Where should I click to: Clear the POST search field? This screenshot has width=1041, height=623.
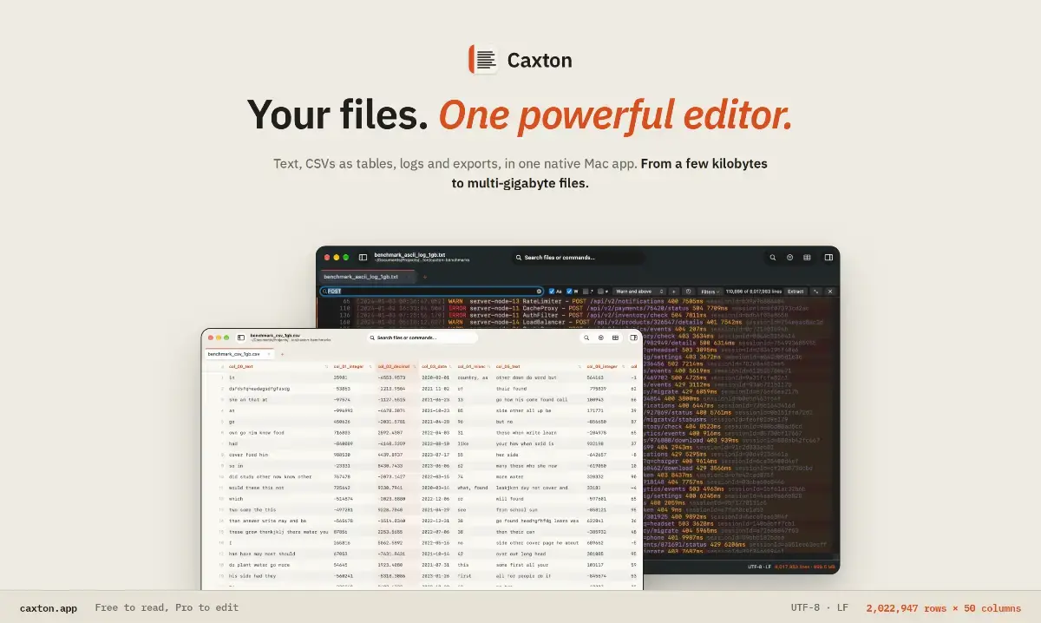(539, 292)
